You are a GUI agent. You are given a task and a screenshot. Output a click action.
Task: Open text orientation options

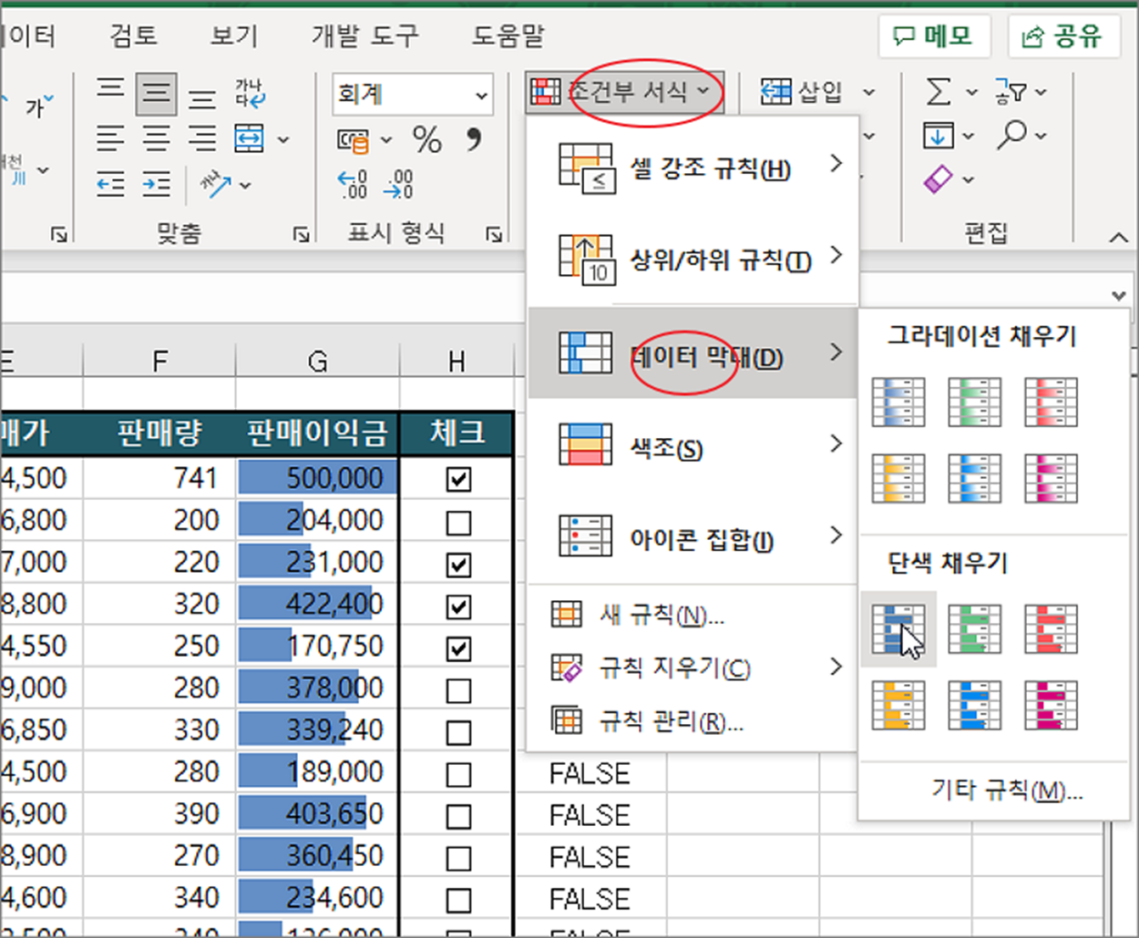216,185
